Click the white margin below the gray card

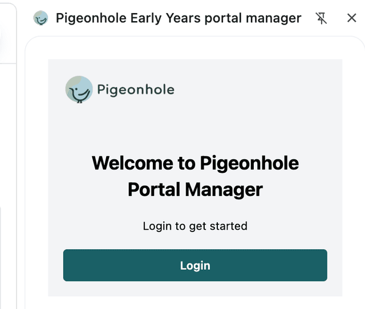[x=195, y=303]
